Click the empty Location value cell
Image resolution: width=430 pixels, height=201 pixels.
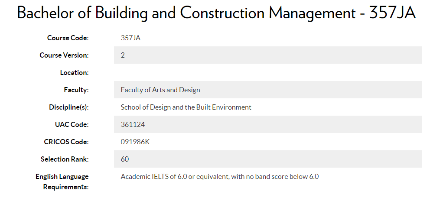[267, 72]
